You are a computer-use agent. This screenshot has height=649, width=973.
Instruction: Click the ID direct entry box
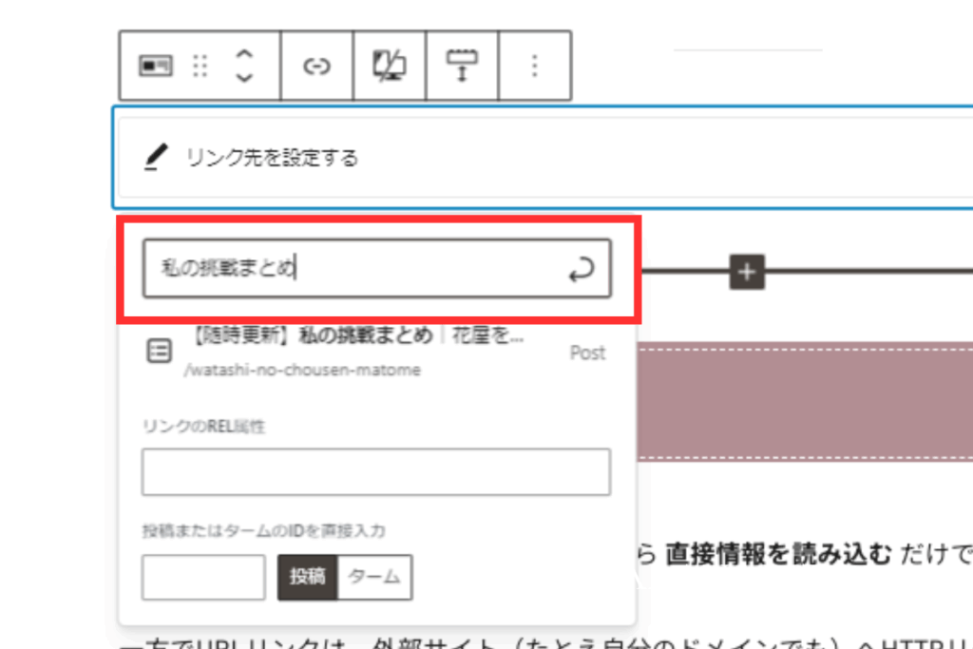pyautogui.click(x=202, y=577)
